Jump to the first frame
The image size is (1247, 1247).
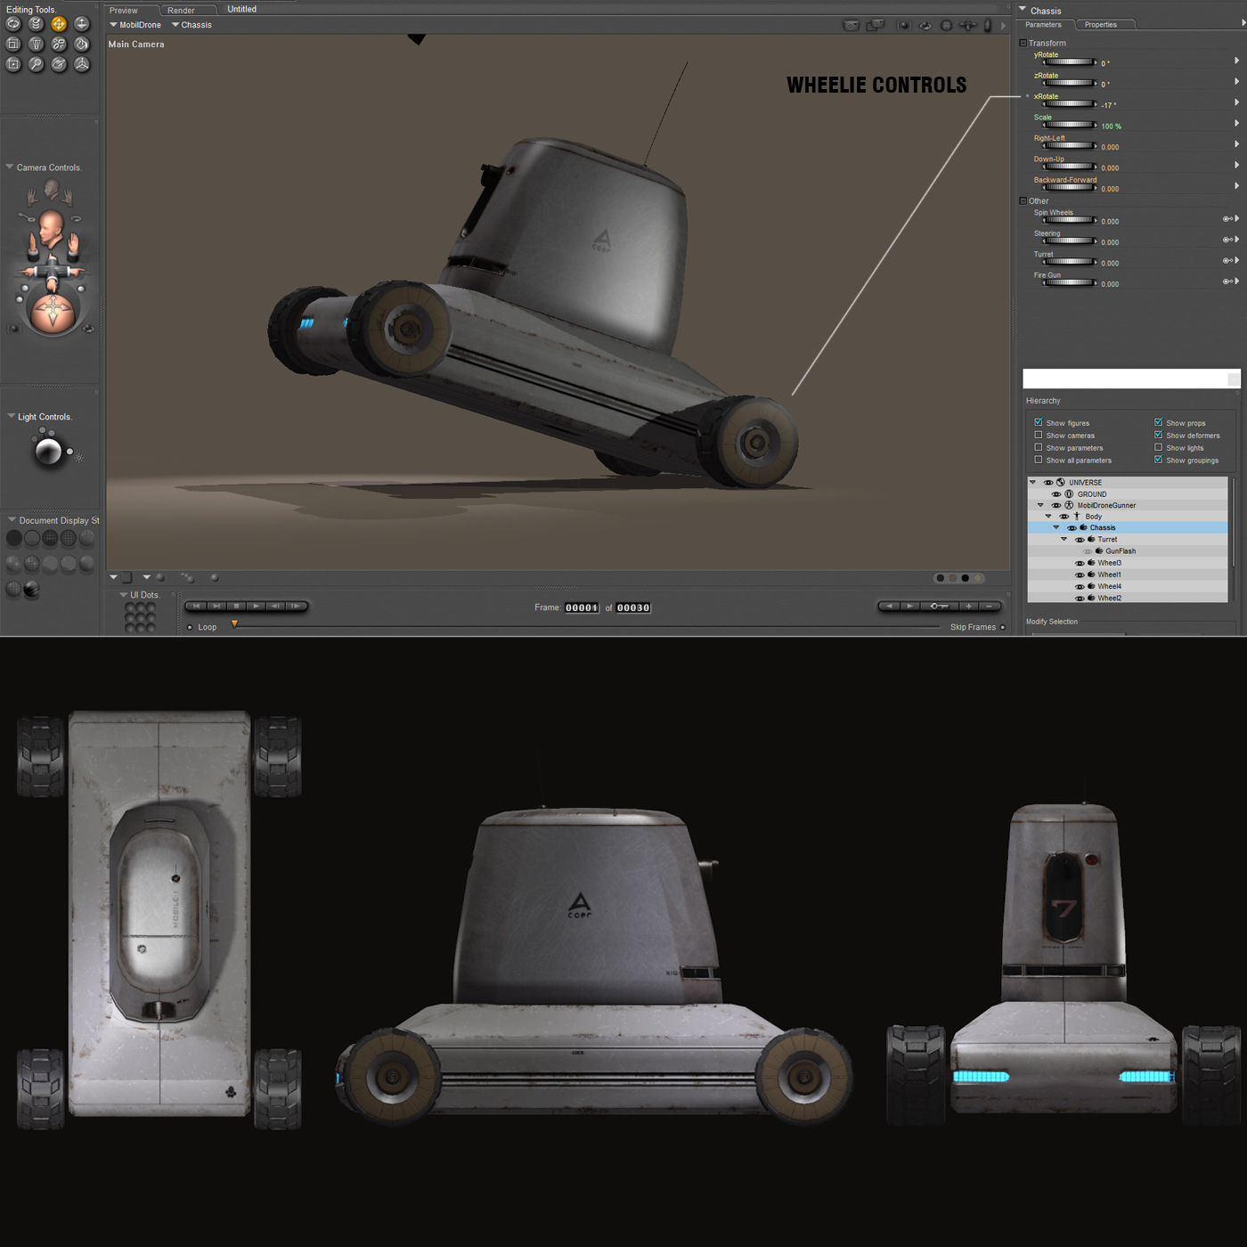[197, 606]
